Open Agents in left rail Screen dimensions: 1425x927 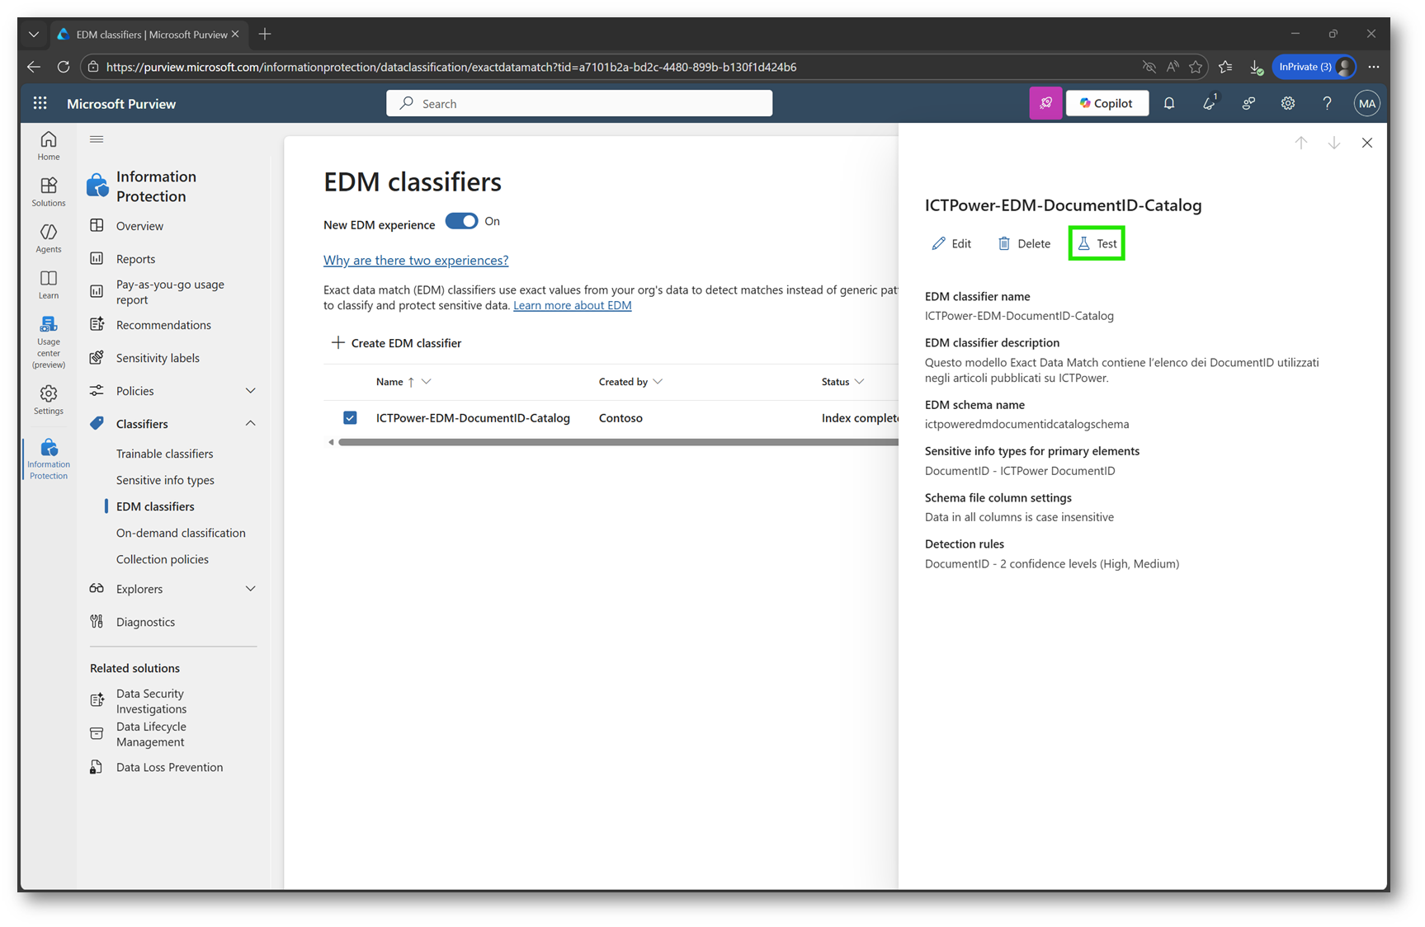click(49, 238)
